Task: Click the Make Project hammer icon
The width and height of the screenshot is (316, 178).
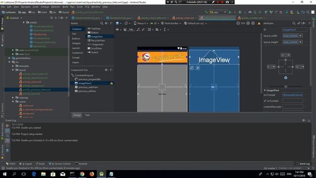Action: (206, 12)
